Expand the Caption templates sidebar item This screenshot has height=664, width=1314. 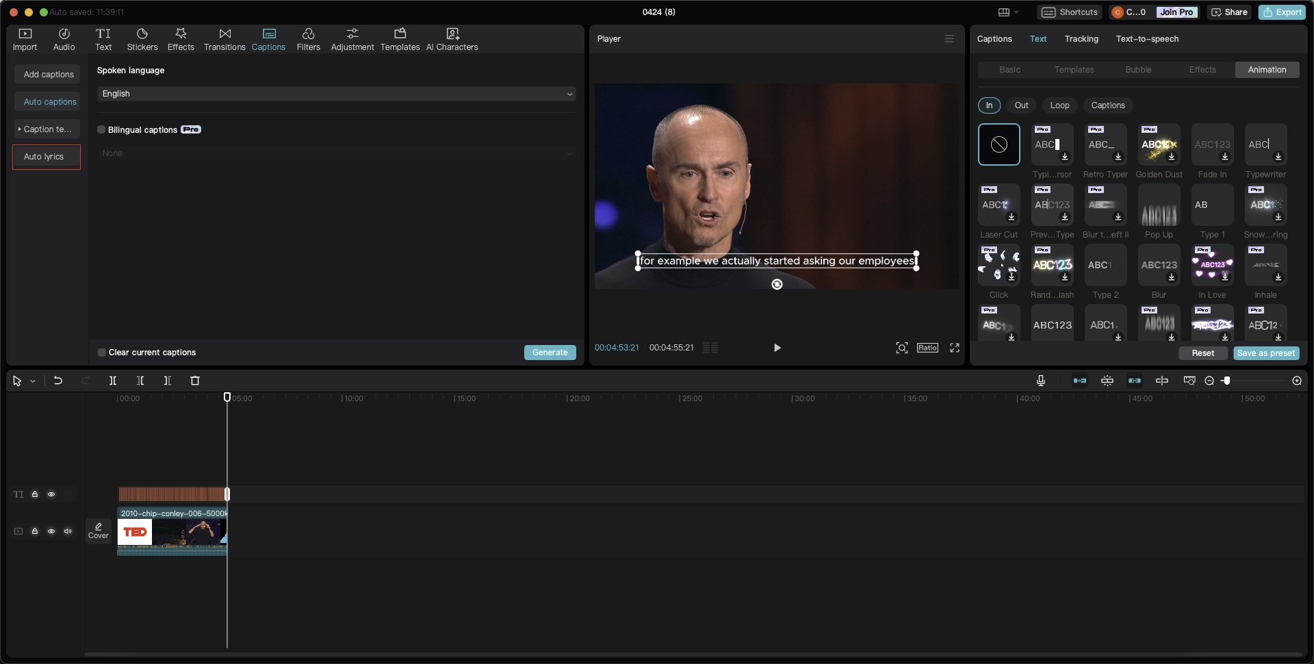pos(47,129)
